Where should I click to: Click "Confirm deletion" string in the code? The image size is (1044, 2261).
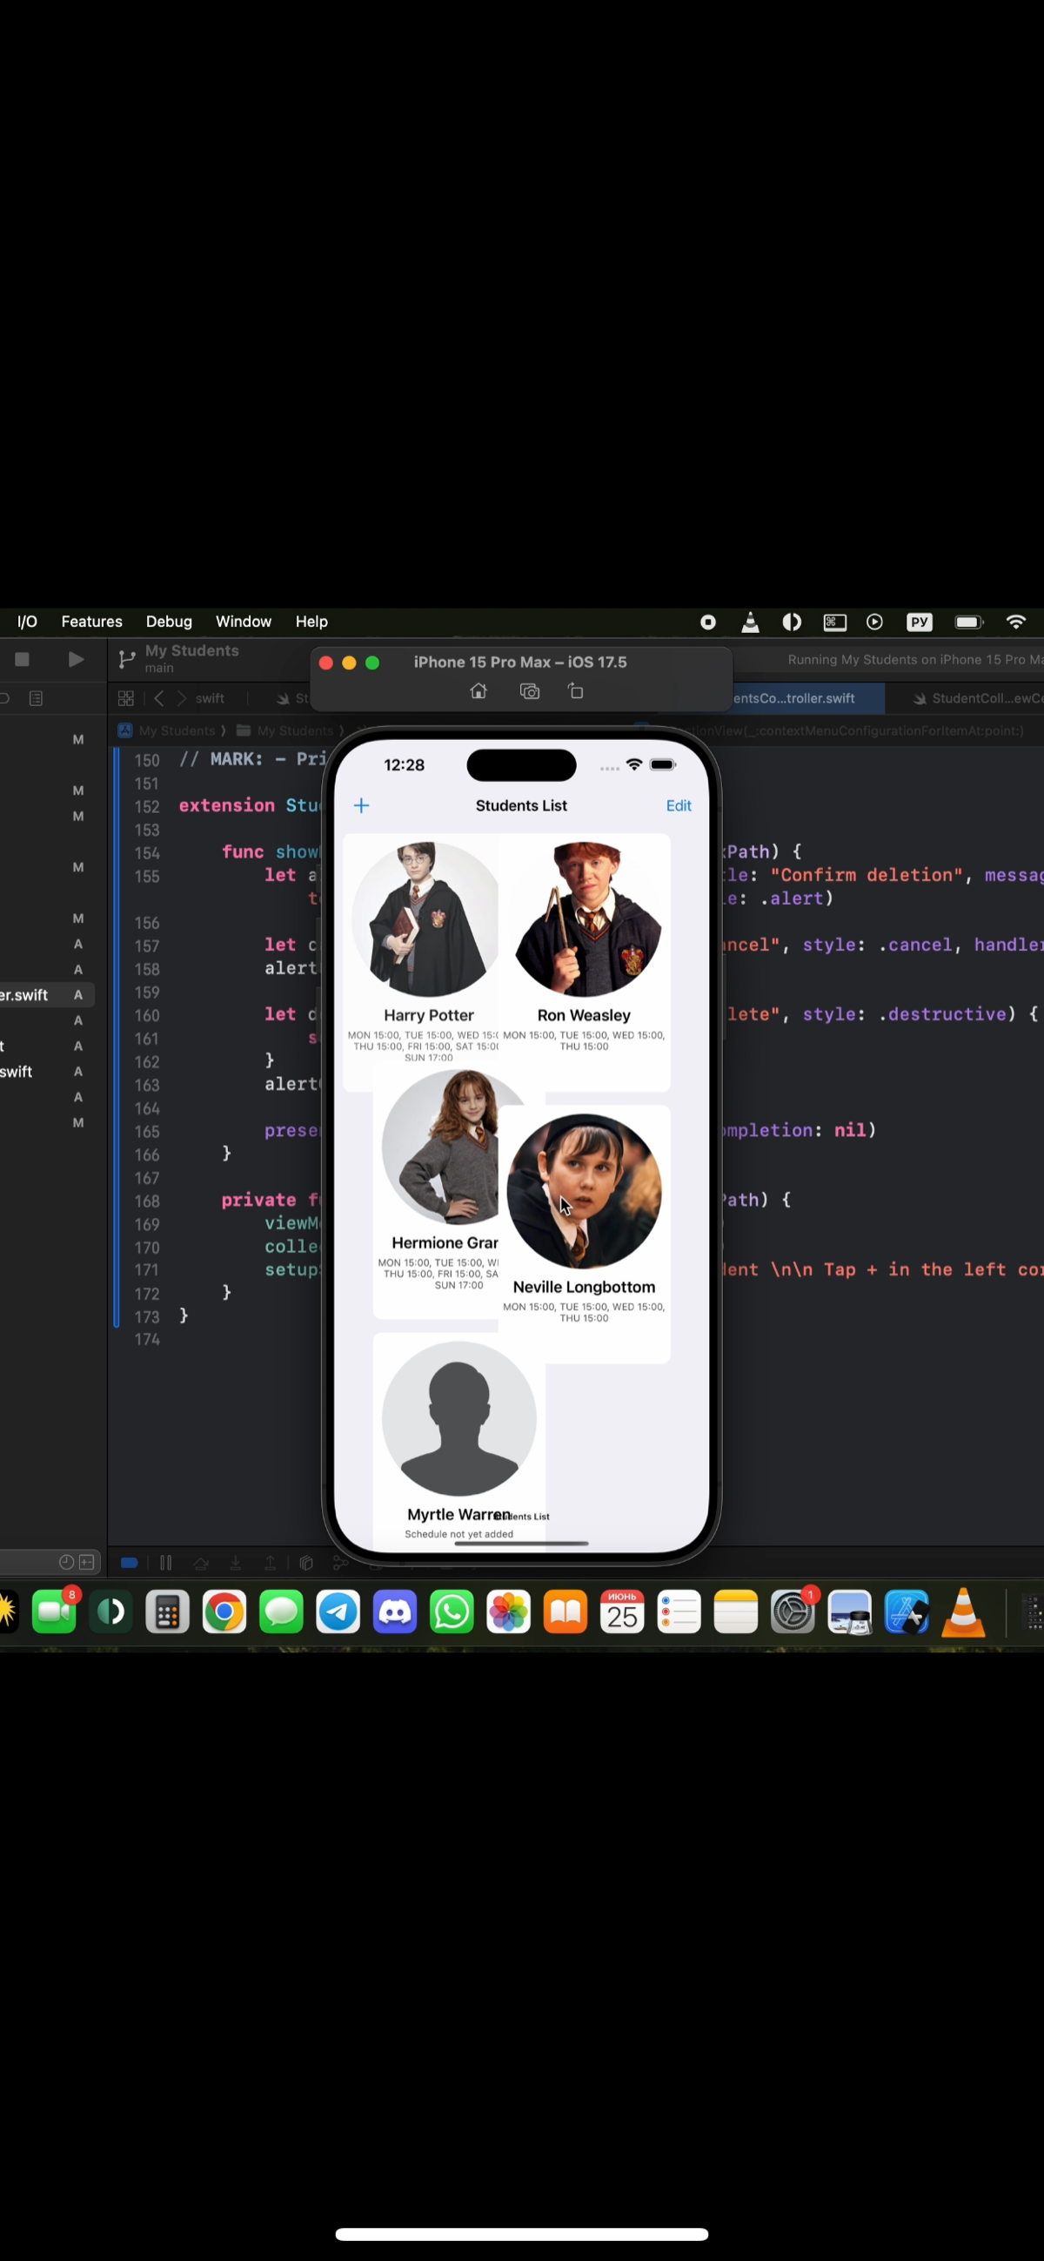coord(866,874)
